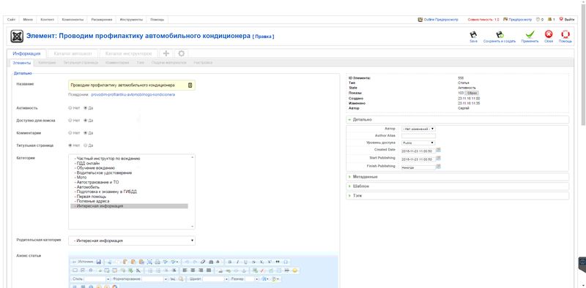Switch to the Информация tab
Image resolution: width=586 pixels, height=288 pixels.
26,53
